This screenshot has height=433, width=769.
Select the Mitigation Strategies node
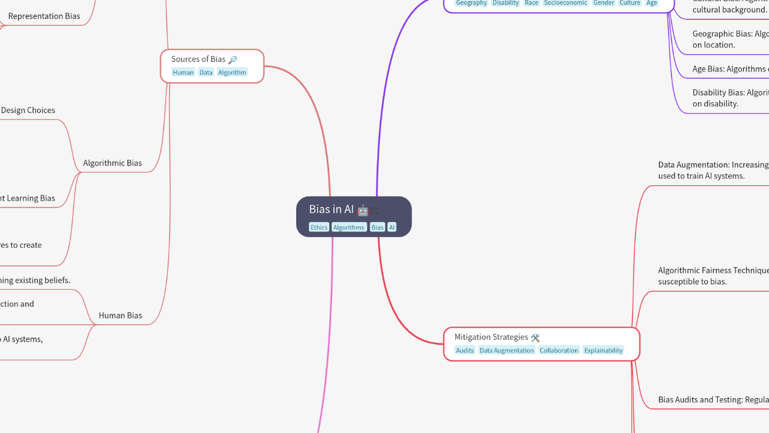tap(541, 344)
